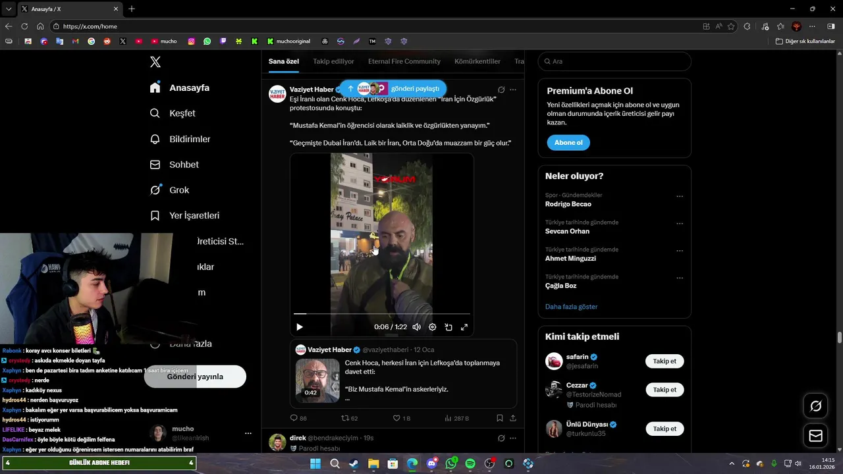Open Grok action on Vaziyet Haber post

pyautogui.click(x=501, y=90)
